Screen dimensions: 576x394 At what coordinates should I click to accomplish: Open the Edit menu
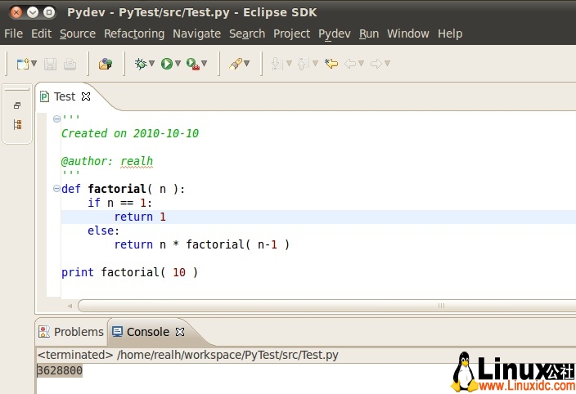click(41, 34)
